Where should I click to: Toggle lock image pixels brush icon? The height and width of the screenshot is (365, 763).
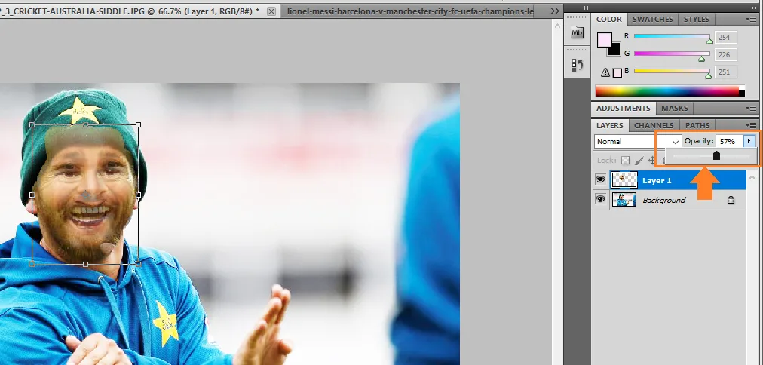639,160
